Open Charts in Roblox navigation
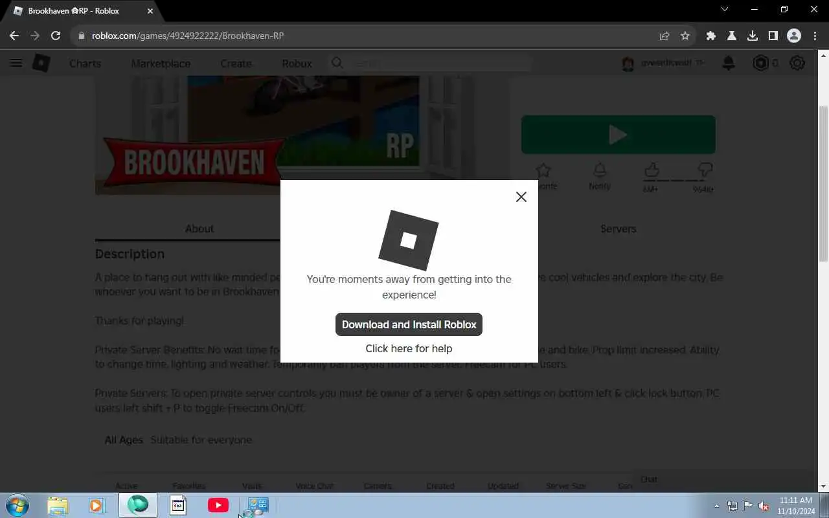Screen dimensions: 829x518 click(x=85, y=63)
